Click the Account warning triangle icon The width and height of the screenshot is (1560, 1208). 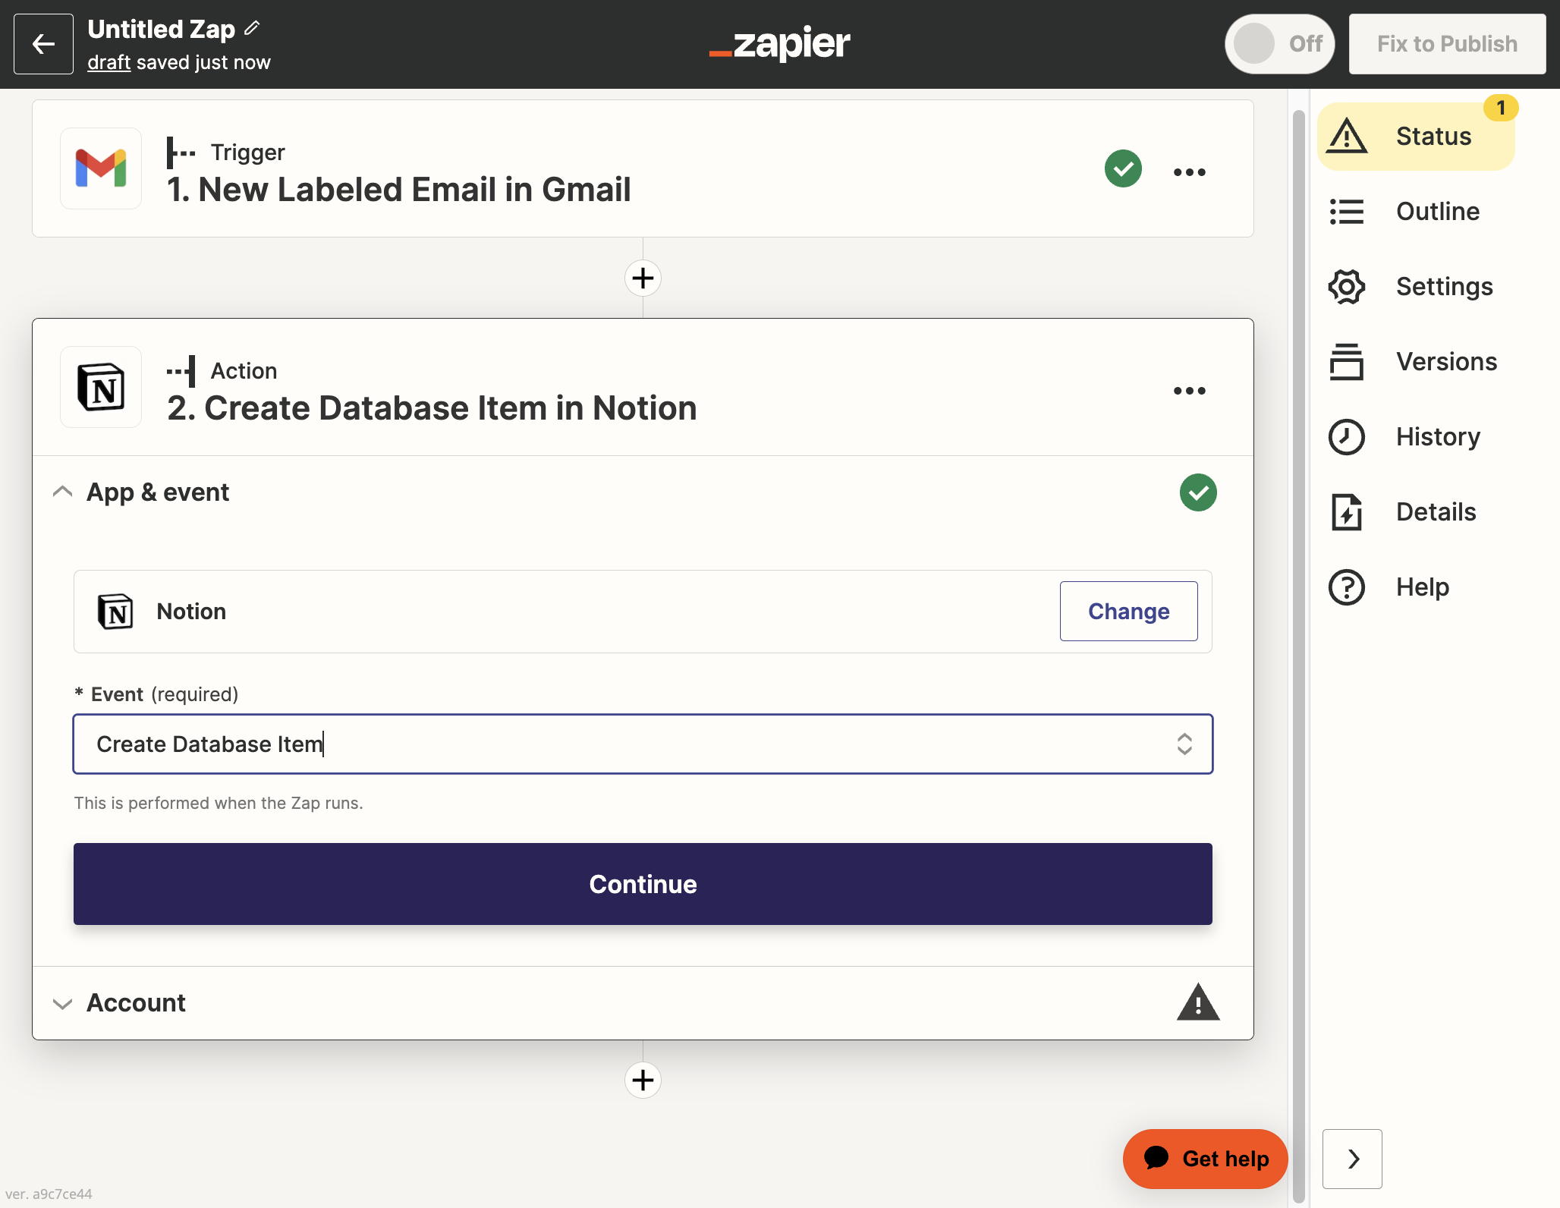pyautogui.click(x=1198, y=1002)
